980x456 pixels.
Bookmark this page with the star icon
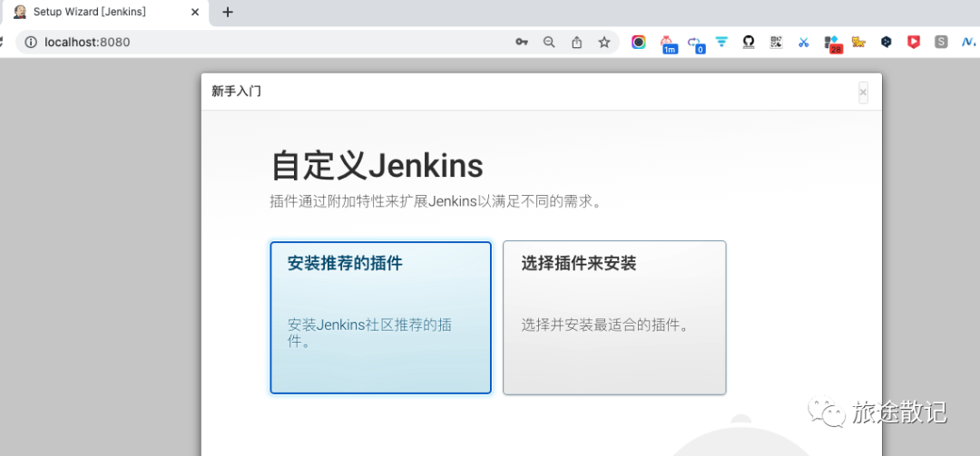click(x=603, y=42)
